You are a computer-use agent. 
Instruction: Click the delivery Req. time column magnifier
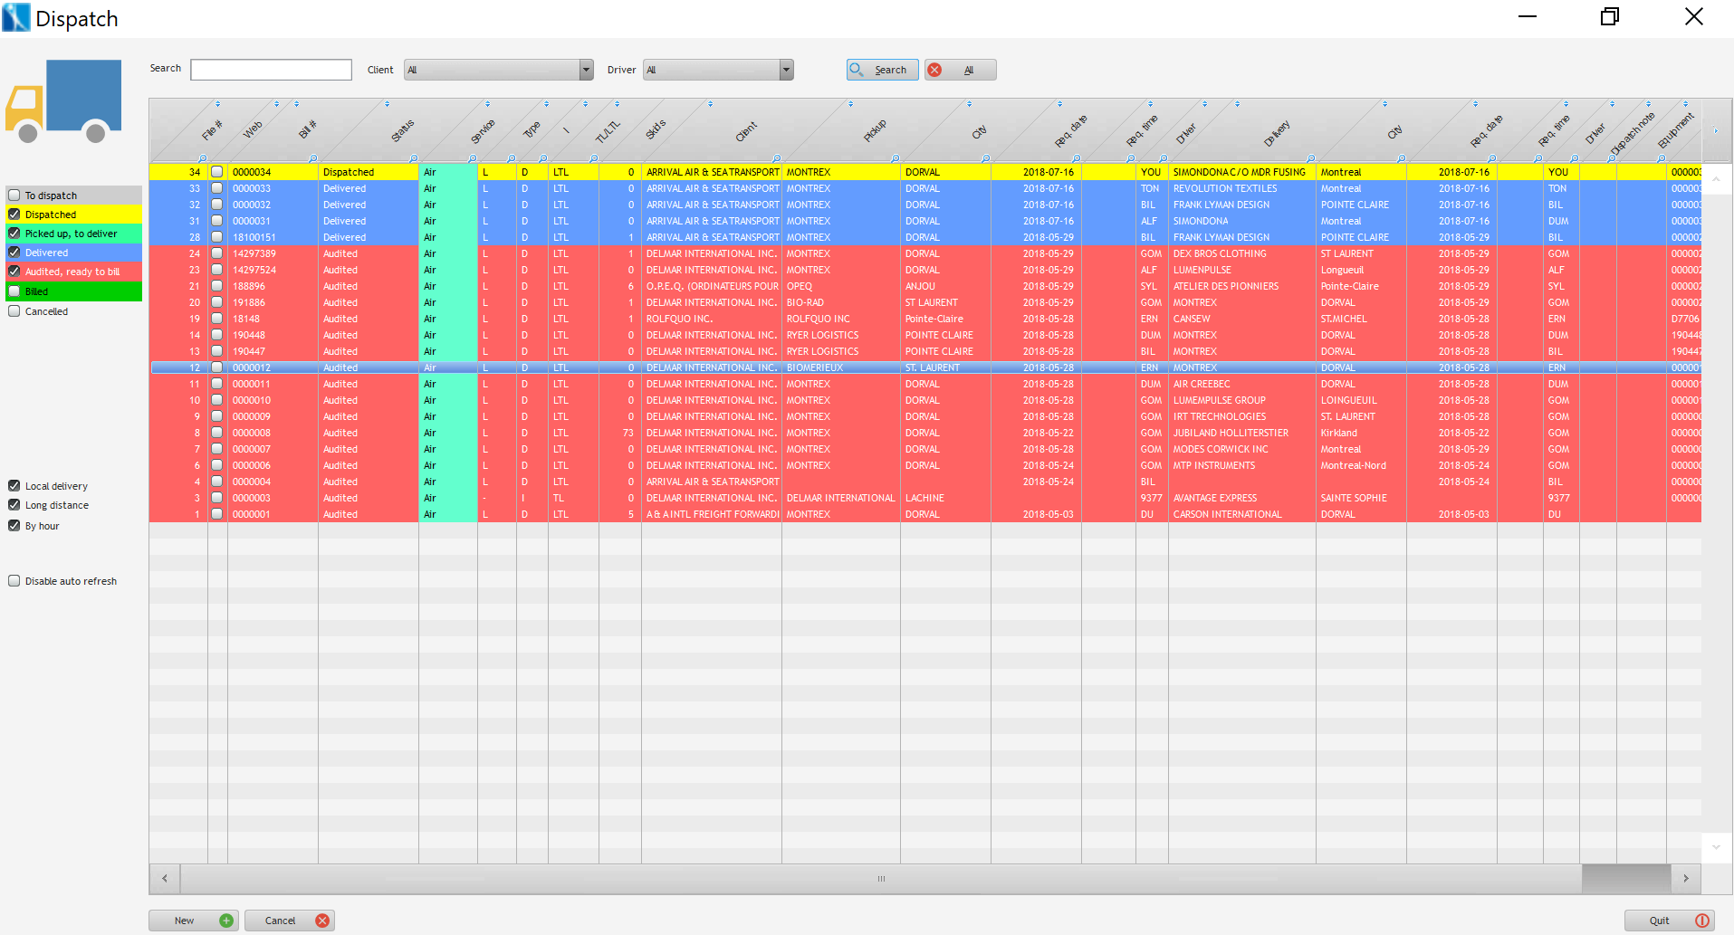click(x=1538, y=159)
